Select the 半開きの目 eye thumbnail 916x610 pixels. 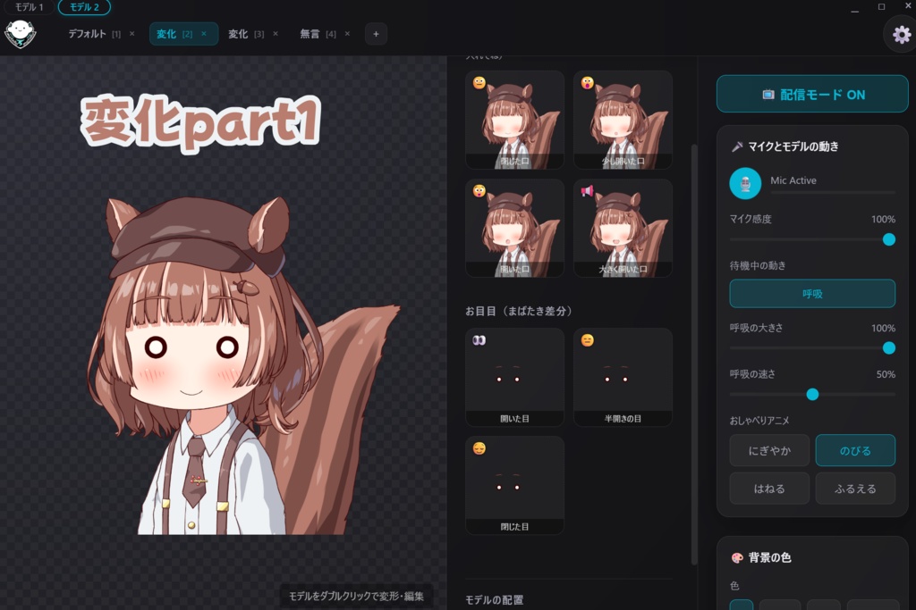[x=623, y=377]
